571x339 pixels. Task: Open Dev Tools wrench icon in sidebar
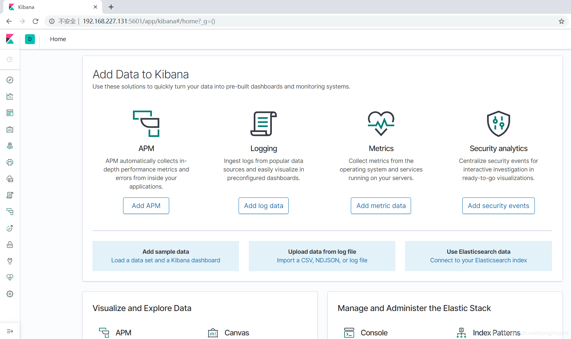point(10,261)
